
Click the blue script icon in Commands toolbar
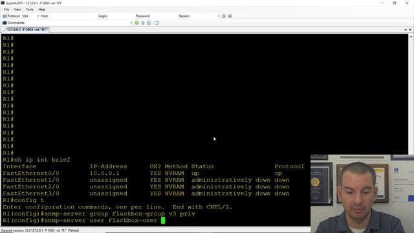point(149,23)
